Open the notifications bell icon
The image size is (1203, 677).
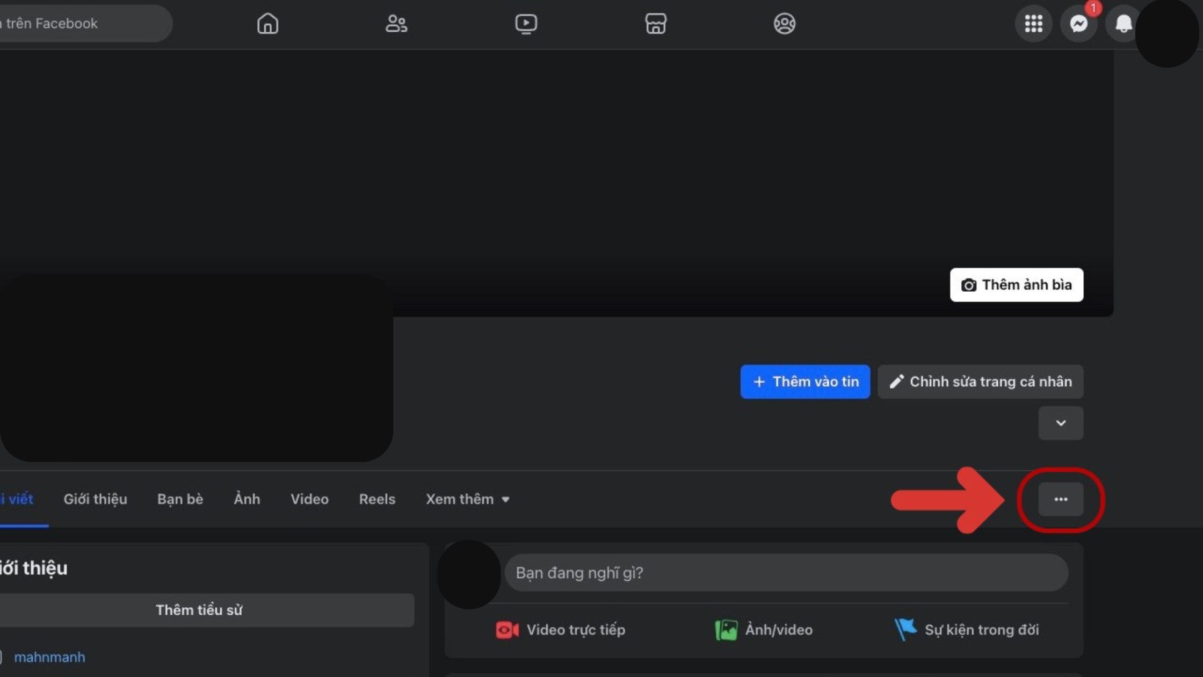point(1123,24)
